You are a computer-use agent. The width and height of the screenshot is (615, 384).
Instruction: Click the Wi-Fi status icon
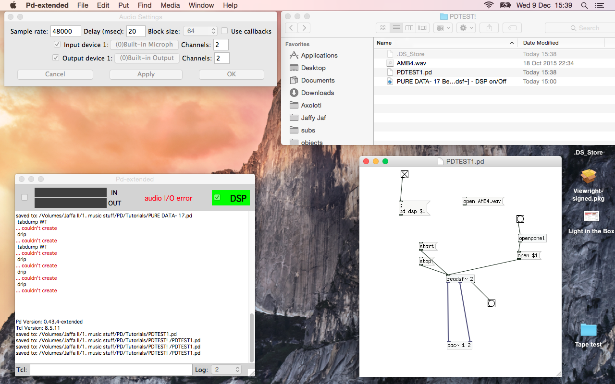(489, 5)
